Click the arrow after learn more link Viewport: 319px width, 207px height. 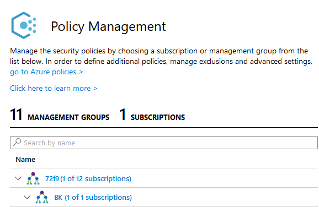[x=95, y=89]
